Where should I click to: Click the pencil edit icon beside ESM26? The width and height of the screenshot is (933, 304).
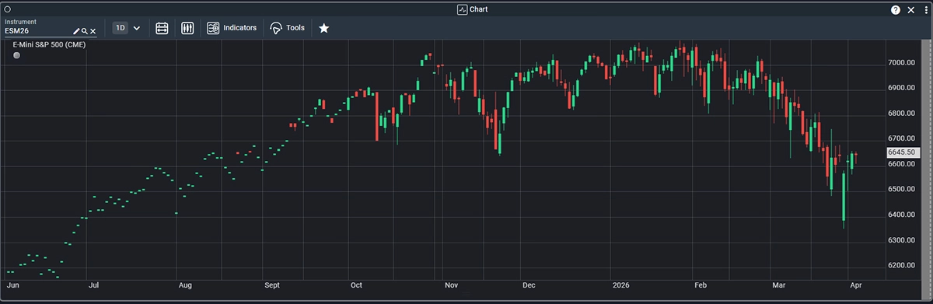(x=76, y=31)
